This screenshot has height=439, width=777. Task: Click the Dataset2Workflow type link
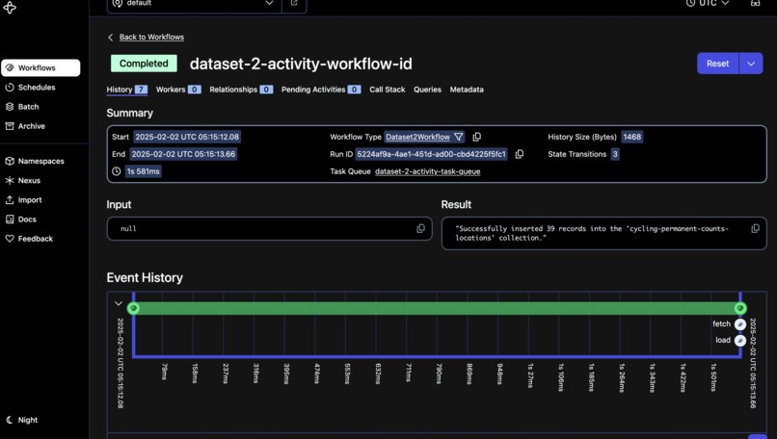pos(417,137)
